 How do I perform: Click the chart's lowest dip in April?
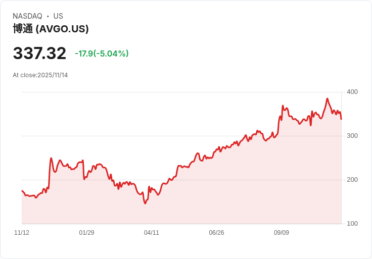click(145, 203)
